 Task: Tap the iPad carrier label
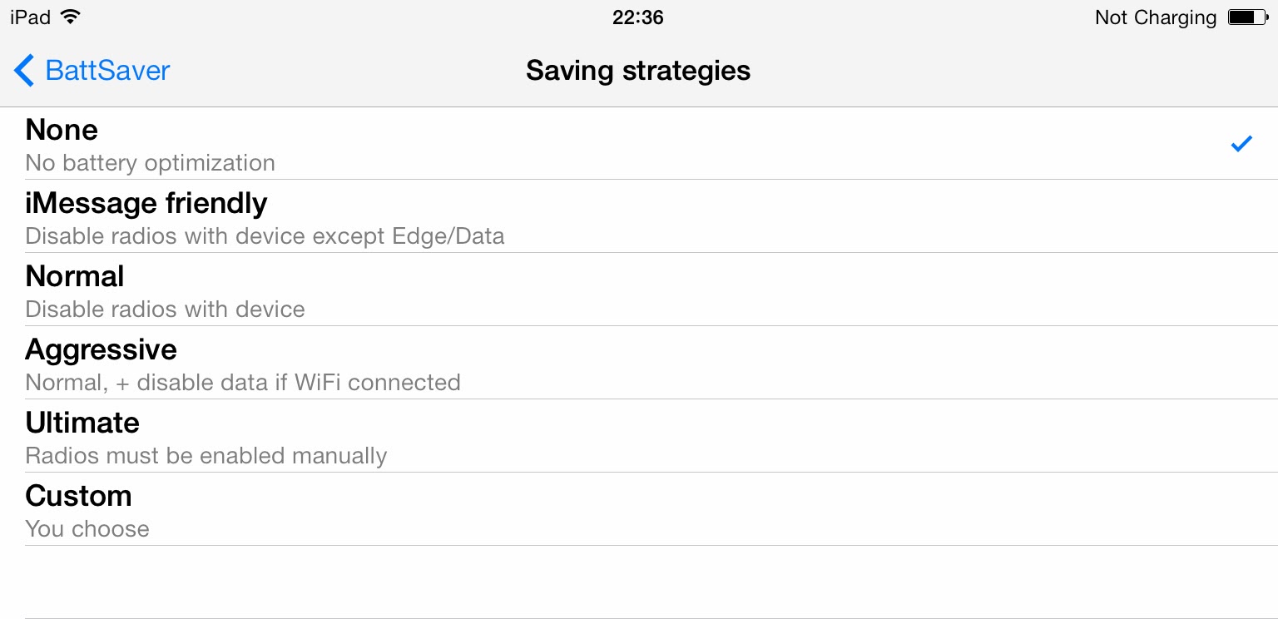coord(31,17)
